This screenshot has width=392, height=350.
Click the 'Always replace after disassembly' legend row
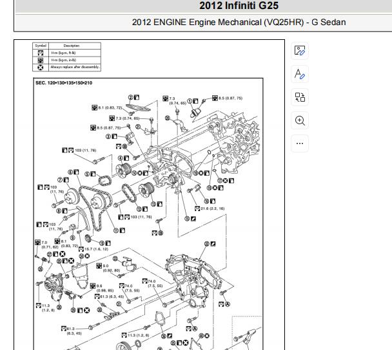coord(67,68)
